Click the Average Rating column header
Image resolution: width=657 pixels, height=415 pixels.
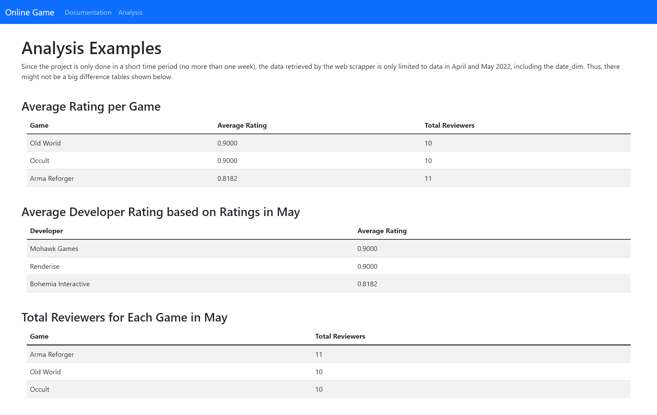click(242, 125)
